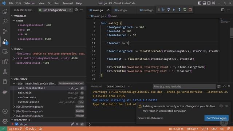Open the Accounts menu icon
Image resolution: width=233 pixels, height=131 pixels.
pos(5,111)
